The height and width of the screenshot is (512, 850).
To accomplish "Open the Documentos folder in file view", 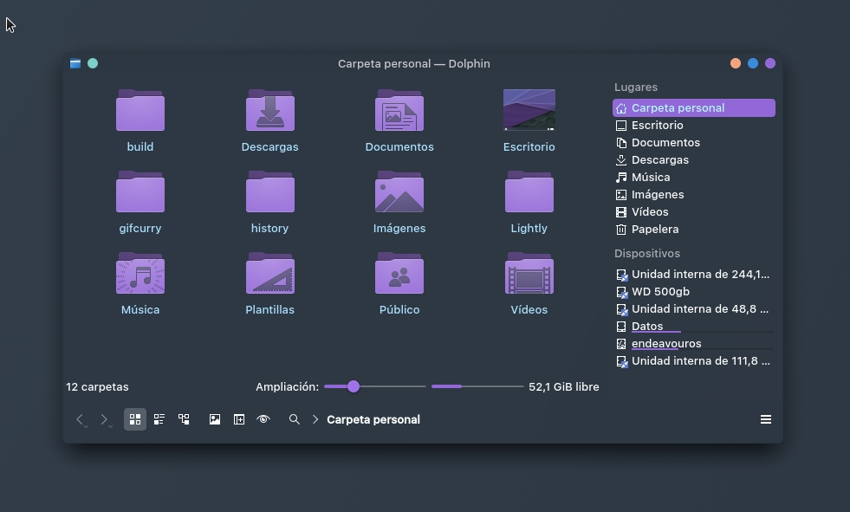I will coord(399,111).
